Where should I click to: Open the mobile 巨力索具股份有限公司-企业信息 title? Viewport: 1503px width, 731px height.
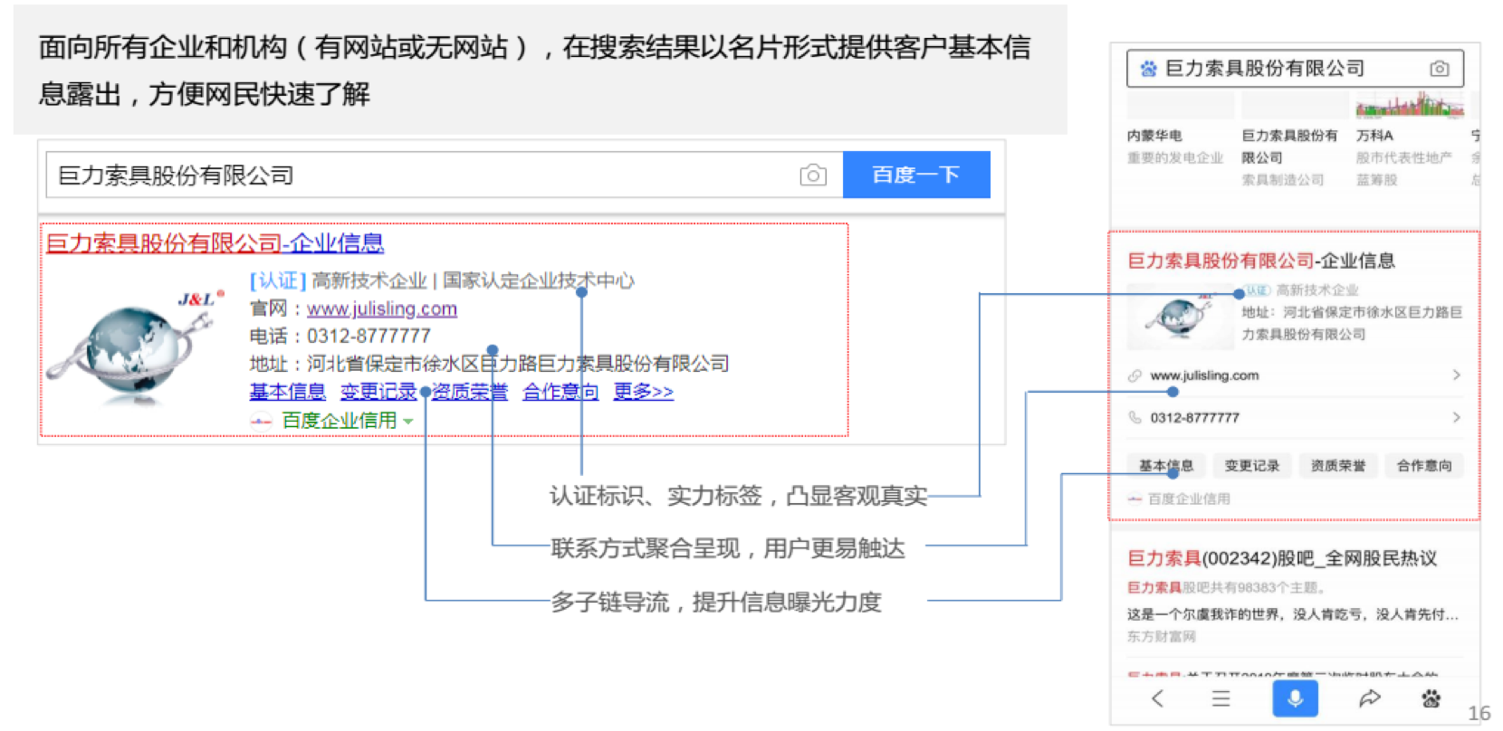click(1260, 261)
